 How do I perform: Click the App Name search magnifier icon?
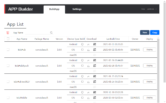pos(51,33)
